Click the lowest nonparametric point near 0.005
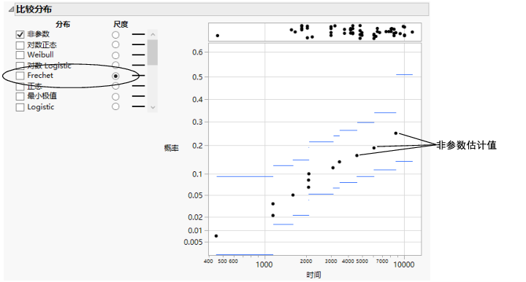The width and height of the screenshot is (526, 282). click(x=216, y=236)
